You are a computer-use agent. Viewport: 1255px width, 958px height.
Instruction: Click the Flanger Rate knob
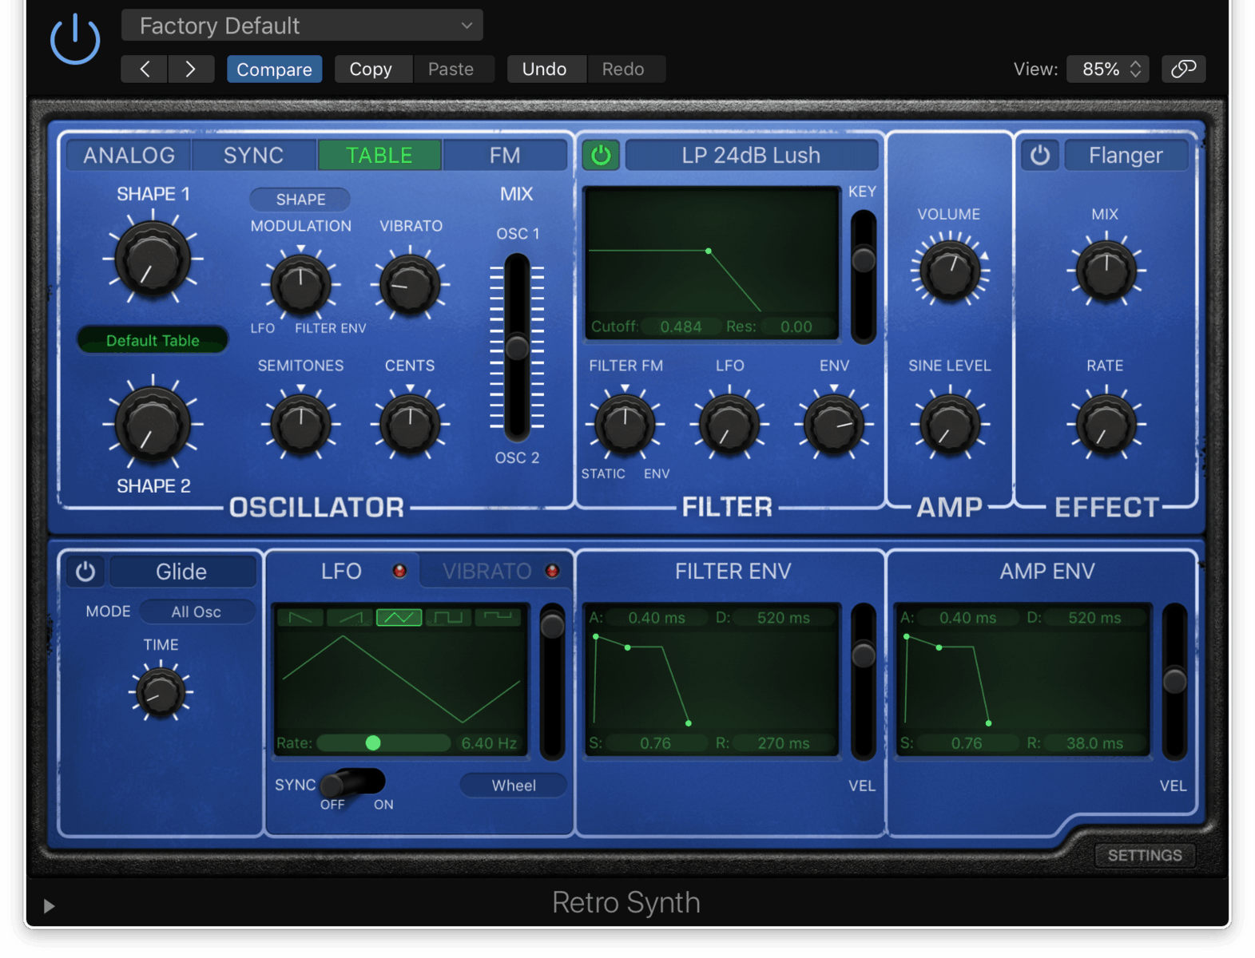click(x=1106, y=424)
